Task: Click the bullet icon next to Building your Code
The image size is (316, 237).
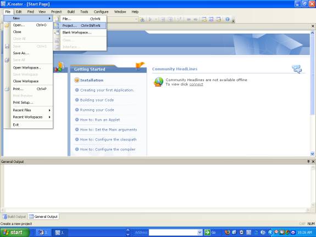Action: click(77, 100)
